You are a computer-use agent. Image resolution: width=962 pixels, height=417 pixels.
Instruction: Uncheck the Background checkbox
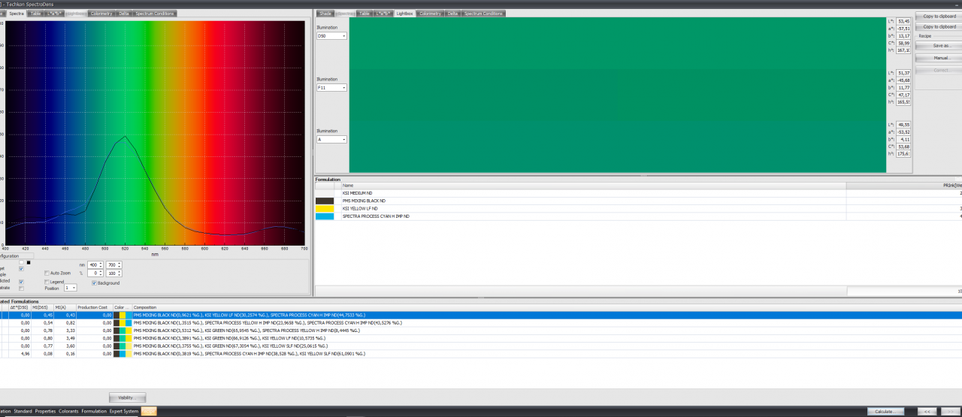coord(94,283)
